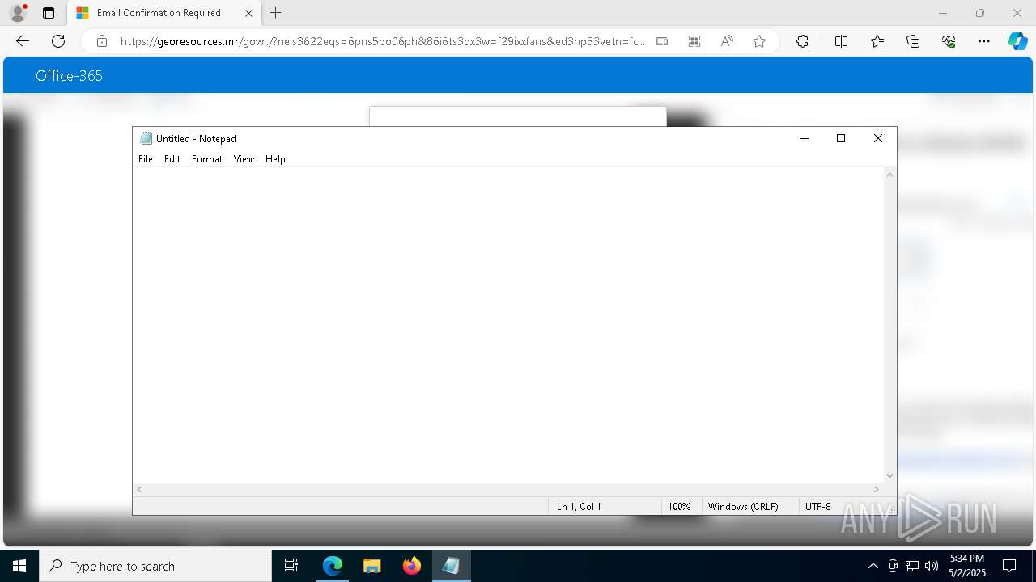Open File Explorer from the taskbar
Screen dimensions: 1036x582
coord(372,566)
